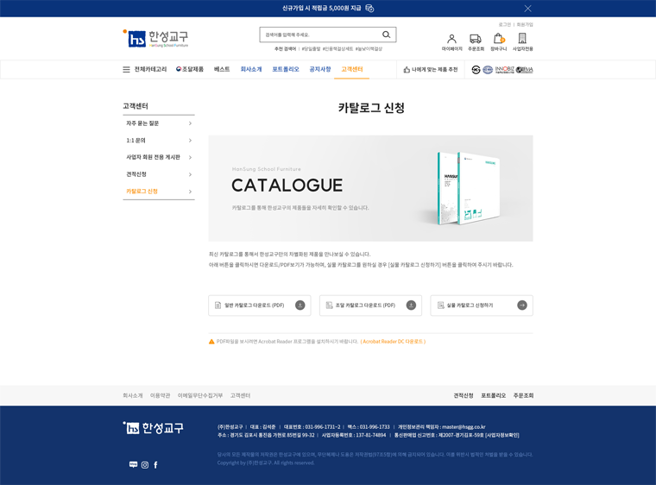Click the 일반 카탈로그 다운로드 (PDF) button
The width and height of the screenshot is (656, 485).
pyautogui.click(x=260, y=305)
